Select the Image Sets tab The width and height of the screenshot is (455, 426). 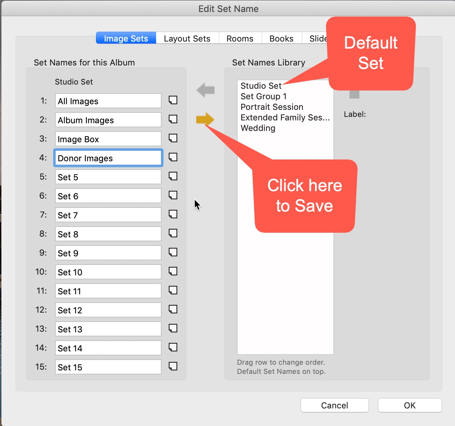(x=126, y=38)
